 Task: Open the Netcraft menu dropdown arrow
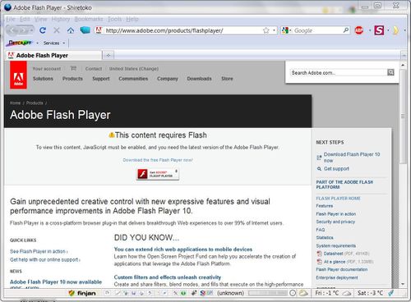pos(37,43)
